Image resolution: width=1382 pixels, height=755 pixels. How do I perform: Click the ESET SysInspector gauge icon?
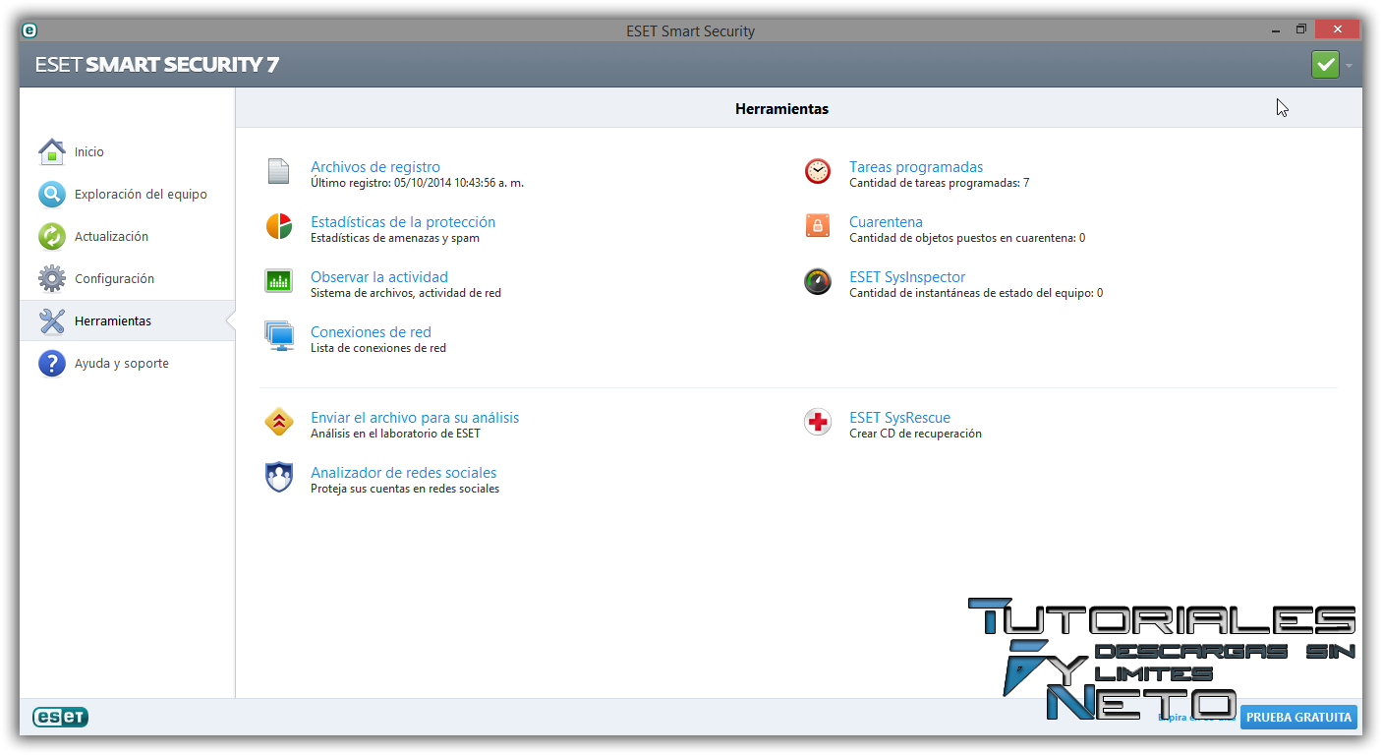pyautogui.click(x=818, y=281)
